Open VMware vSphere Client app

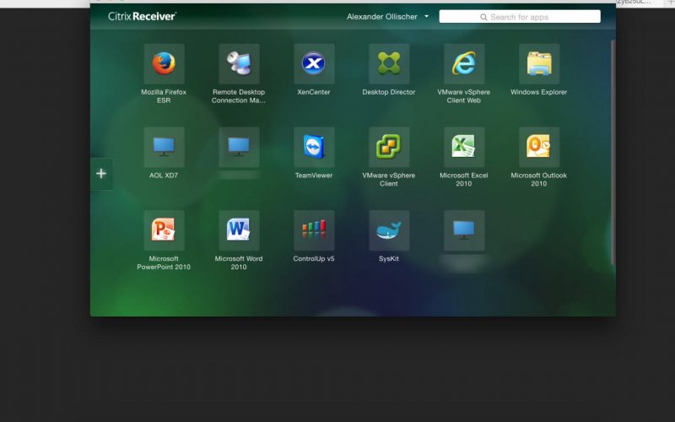pyautogui.click(x=389, y=148)
